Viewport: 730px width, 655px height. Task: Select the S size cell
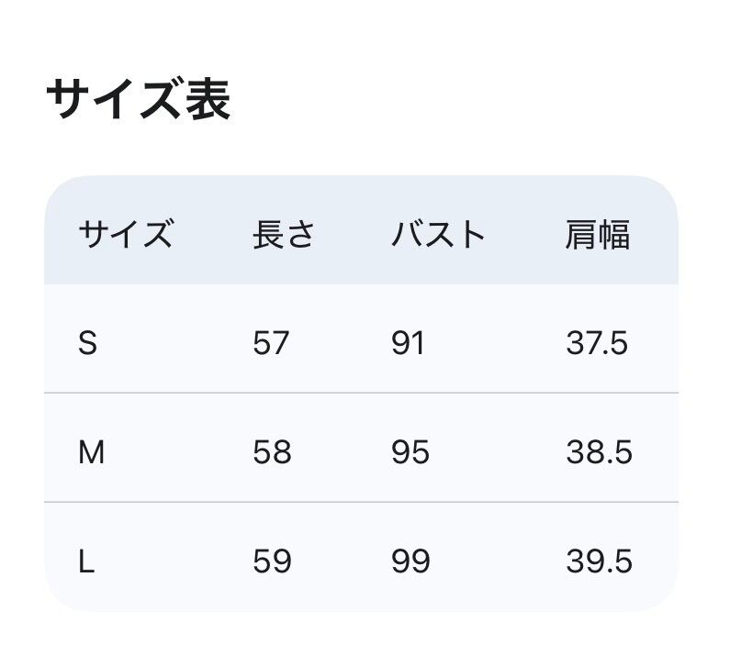point(87,343)
